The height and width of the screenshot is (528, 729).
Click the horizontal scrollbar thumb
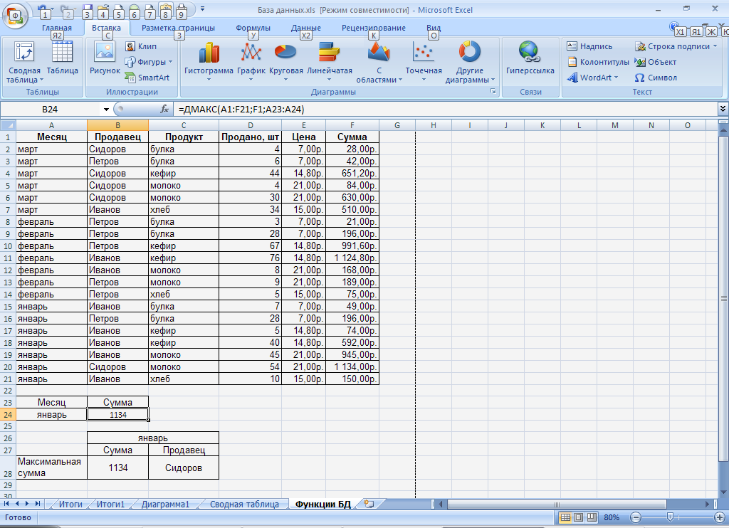[557, 505]
